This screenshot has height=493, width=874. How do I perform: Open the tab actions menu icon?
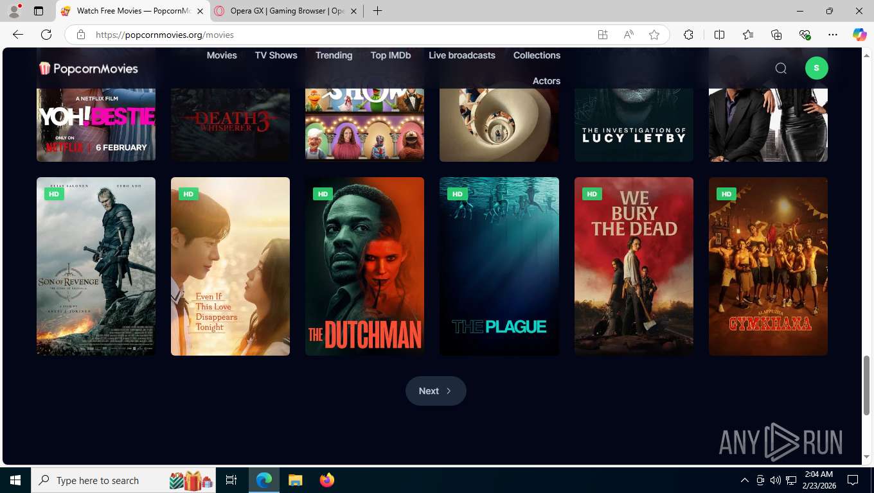point(39,11)
